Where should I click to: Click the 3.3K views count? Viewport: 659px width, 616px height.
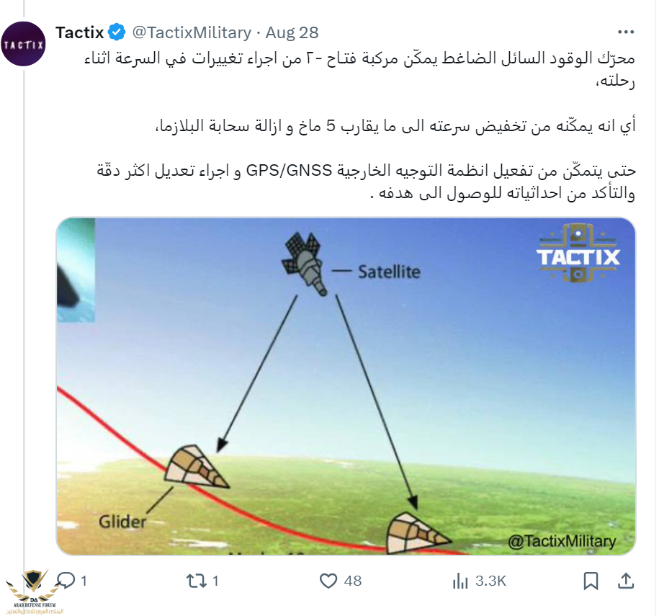tap(490, 581)
